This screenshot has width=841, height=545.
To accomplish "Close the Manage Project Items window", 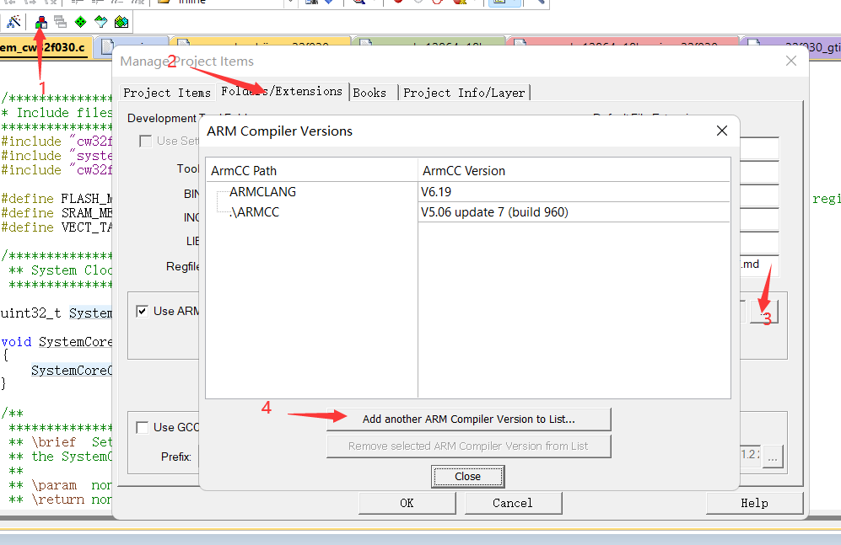I will 791,61.
